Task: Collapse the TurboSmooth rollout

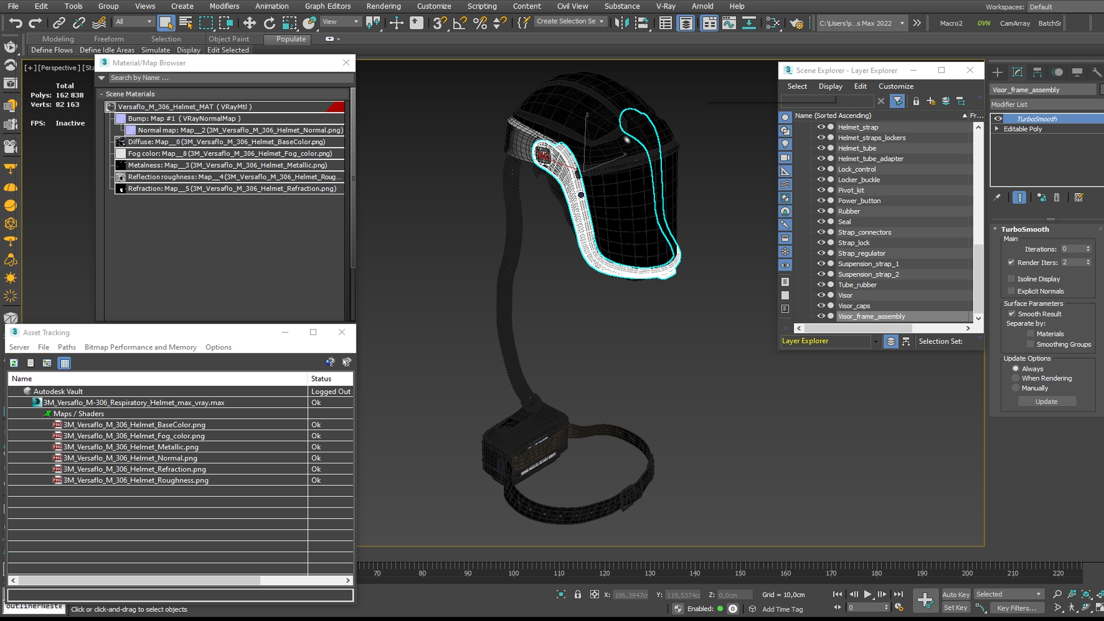Action: [995, 229]
